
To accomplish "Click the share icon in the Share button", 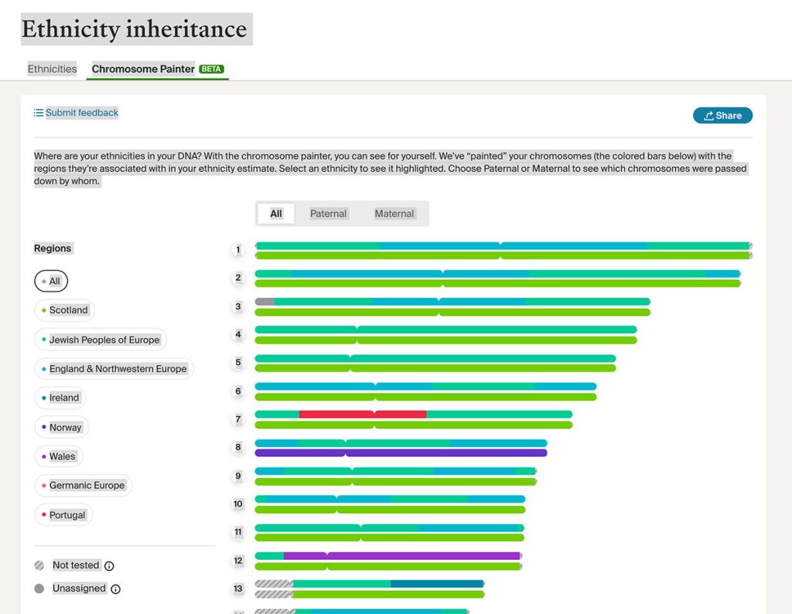I will pyautogui.click(x=709, y=114).
